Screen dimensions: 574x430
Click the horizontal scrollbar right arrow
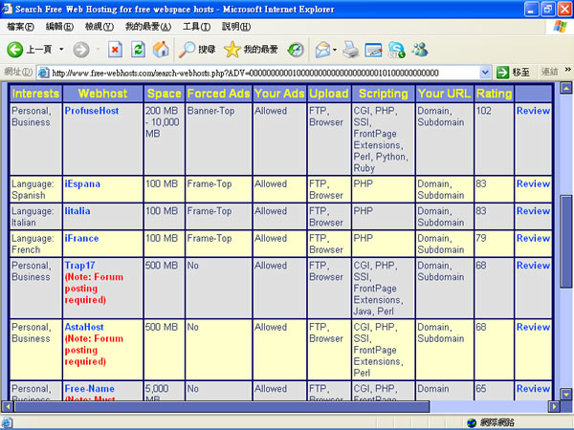(554, 406)
